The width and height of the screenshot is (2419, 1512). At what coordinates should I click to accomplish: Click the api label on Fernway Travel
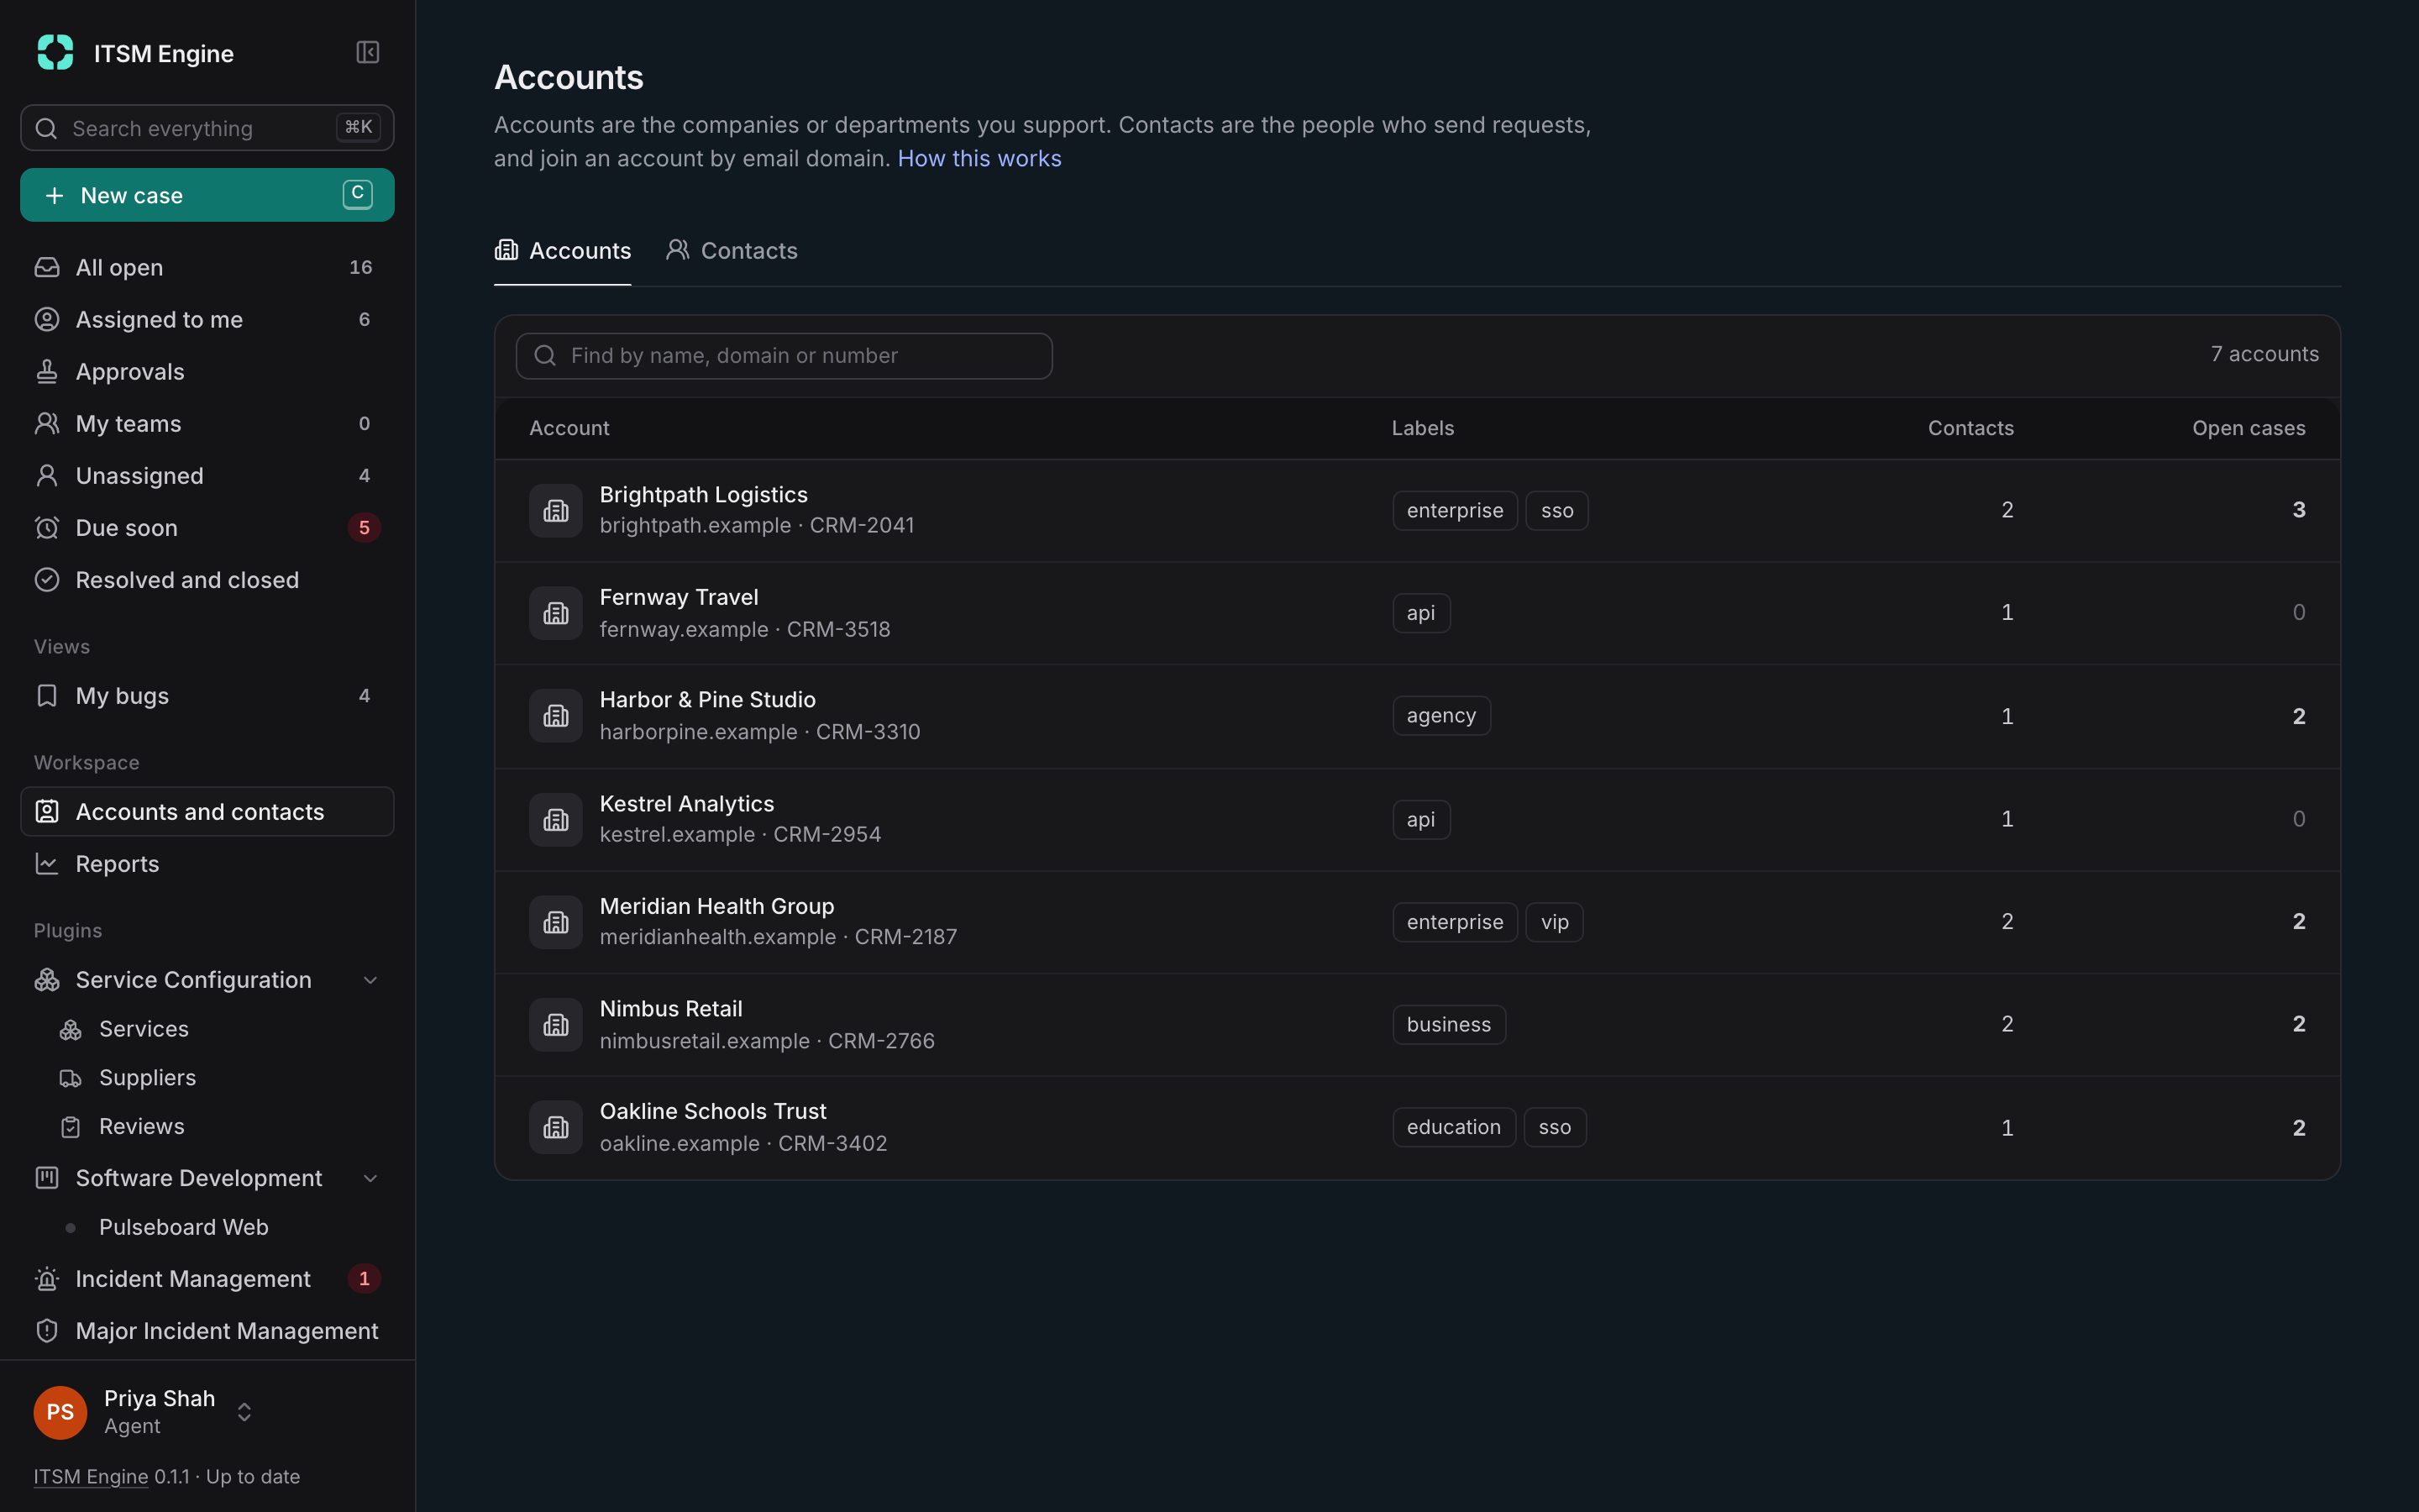coord(1420,613)
